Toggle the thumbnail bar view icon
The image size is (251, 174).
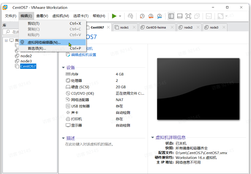pos(180,16)
